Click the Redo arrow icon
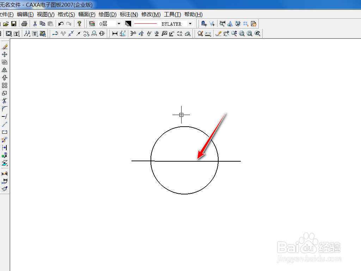The image size is (361, 271). click(69, 24)
